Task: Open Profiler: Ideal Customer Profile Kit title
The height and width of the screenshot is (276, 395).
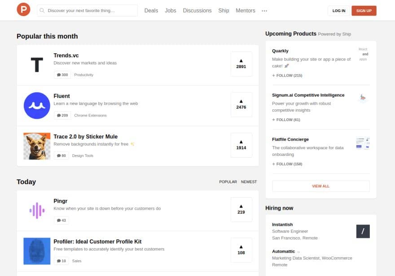Action: point(97,241)
